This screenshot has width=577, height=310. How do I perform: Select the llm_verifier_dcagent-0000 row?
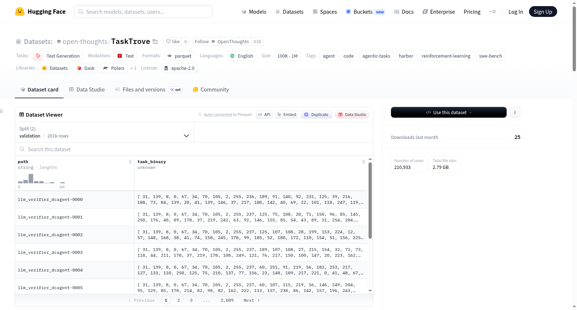coord(191,199)
